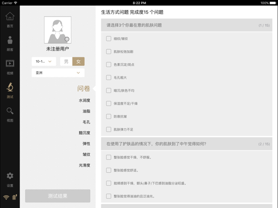Check the 肌肤弹力不足 option

pyautogui.click(x=109, y=129)
